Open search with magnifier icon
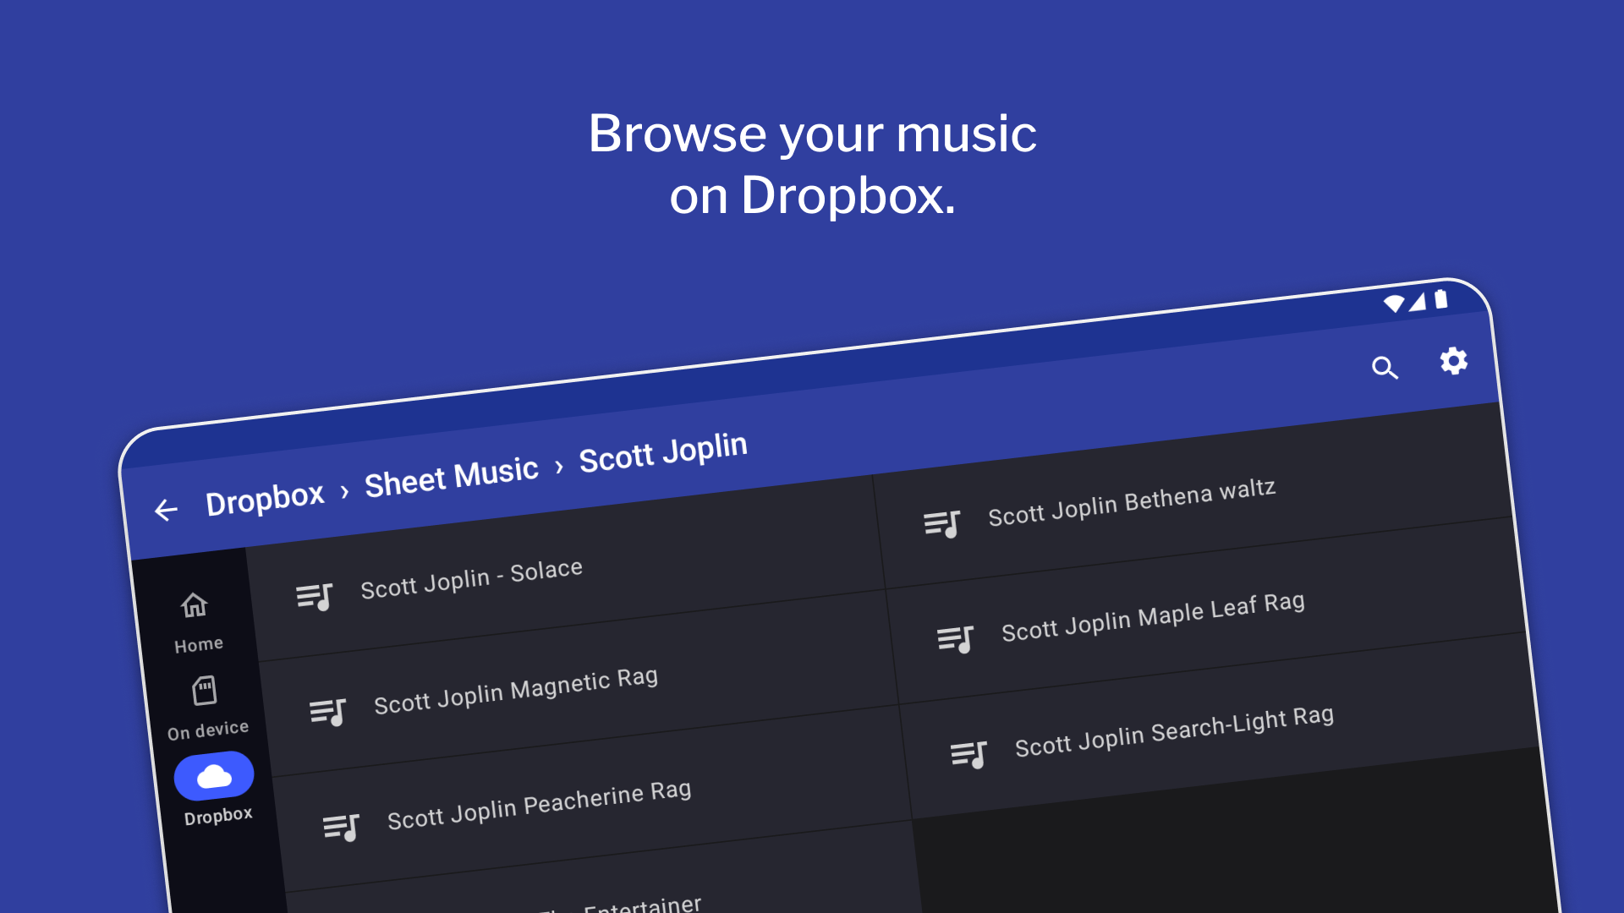 point(1385,368)
